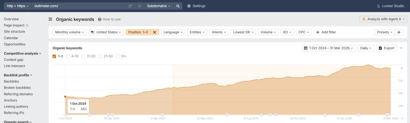
Task: Clear the domain input with X icon
Action: pos(140,6)
